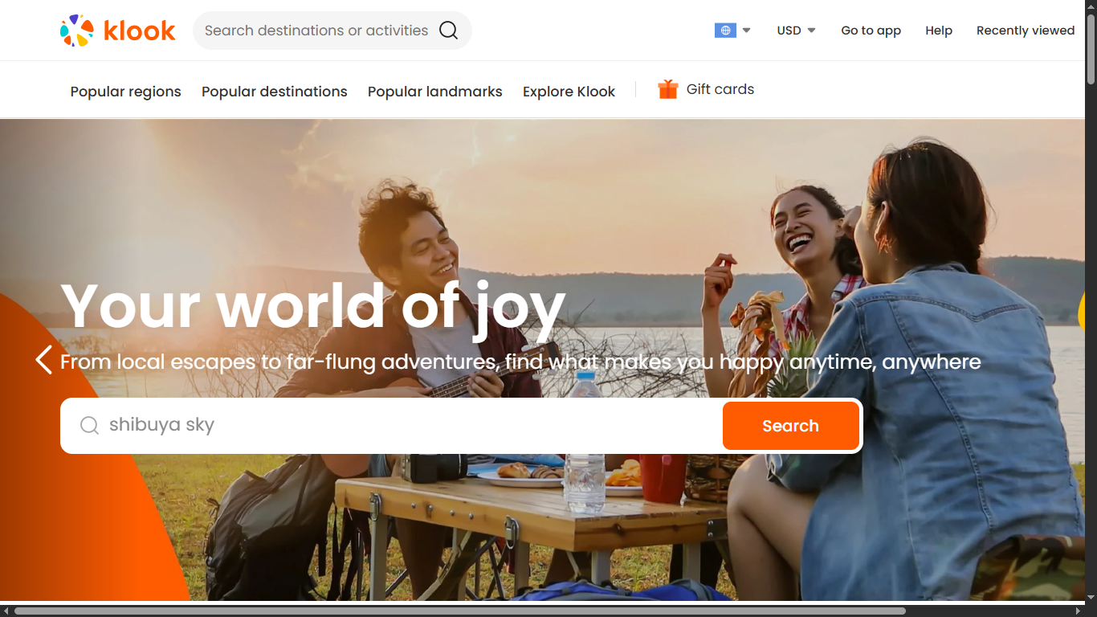Open the USD currency dropdown
The image size is (1097, 617).
(796, 31)
